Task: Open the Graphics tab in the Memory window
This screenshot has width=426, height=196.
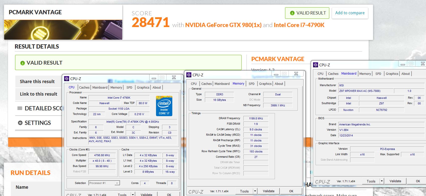Action: tap(265, 84)
